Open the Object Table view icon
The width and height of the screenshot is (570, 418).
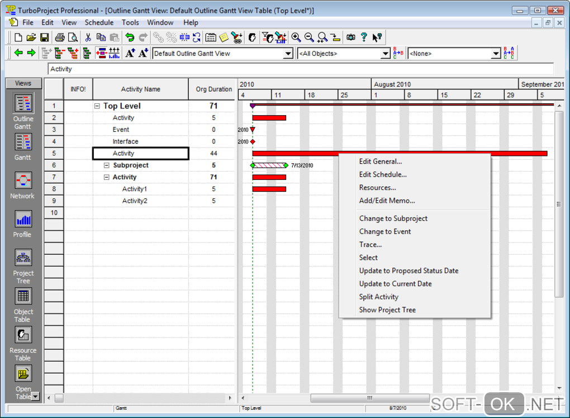(x=23, y=296)
